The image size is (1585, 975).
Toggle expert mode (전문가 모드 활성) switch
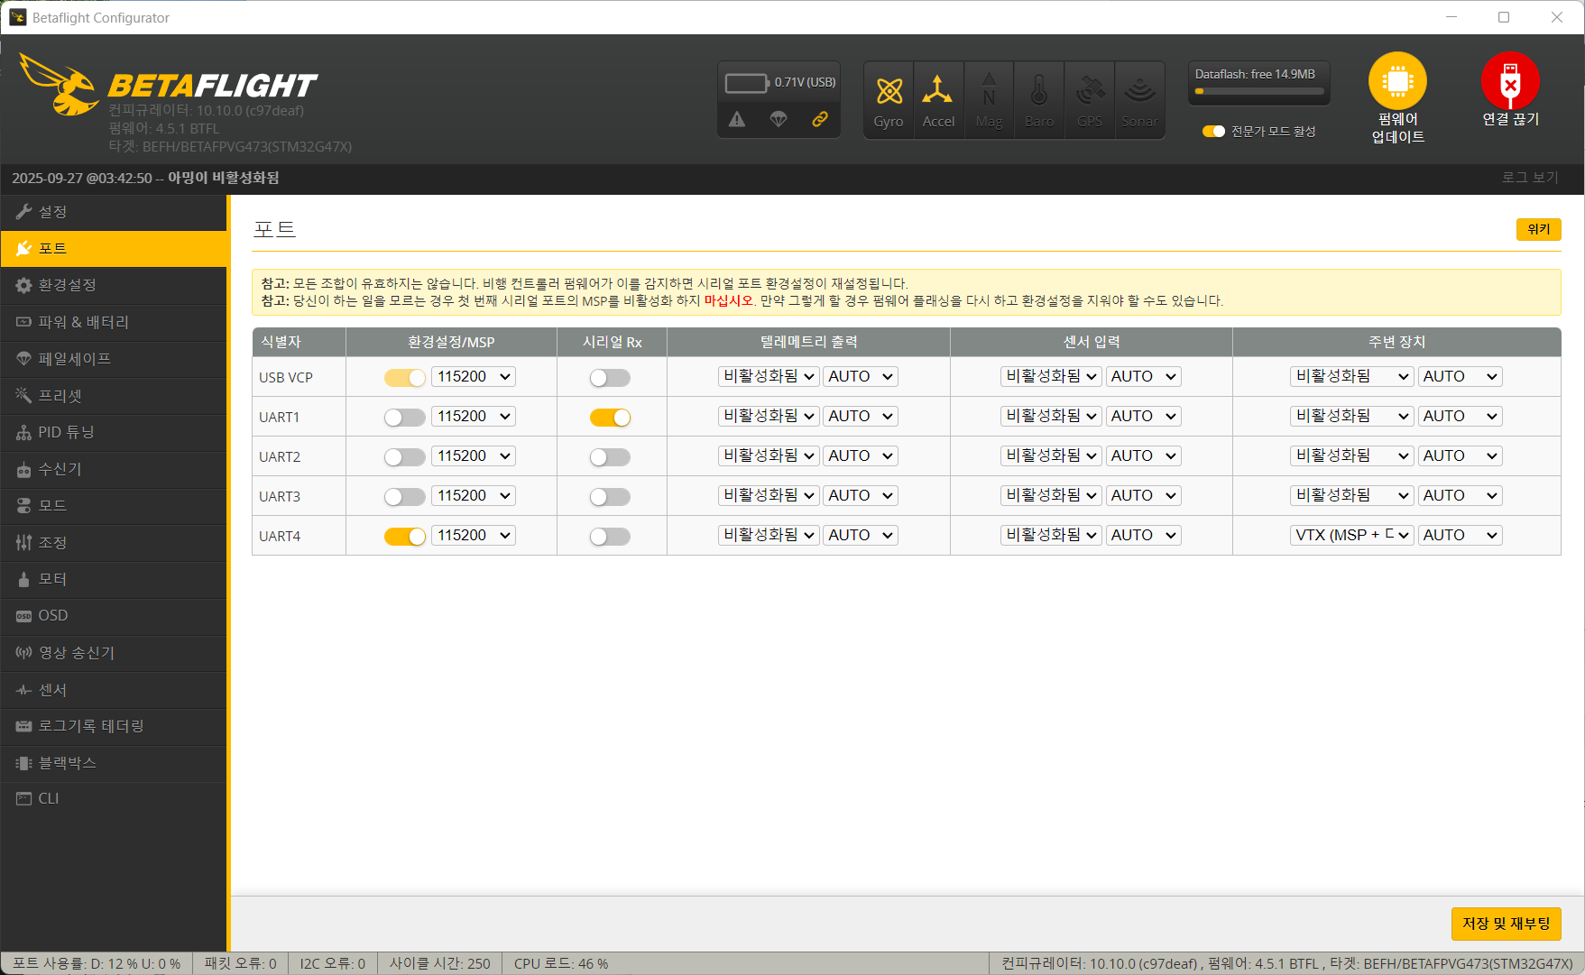click(x=1213, y=132)
